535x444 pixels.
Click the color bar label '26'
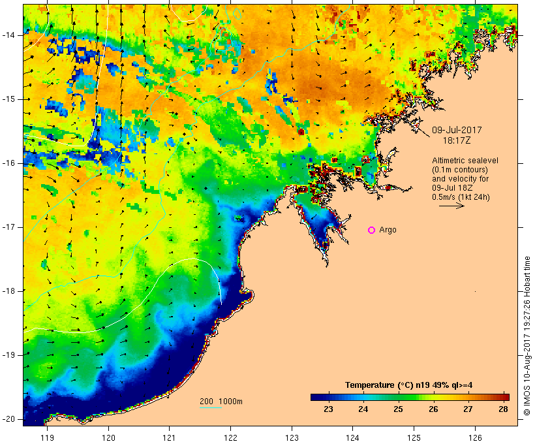tap(433, 409)
